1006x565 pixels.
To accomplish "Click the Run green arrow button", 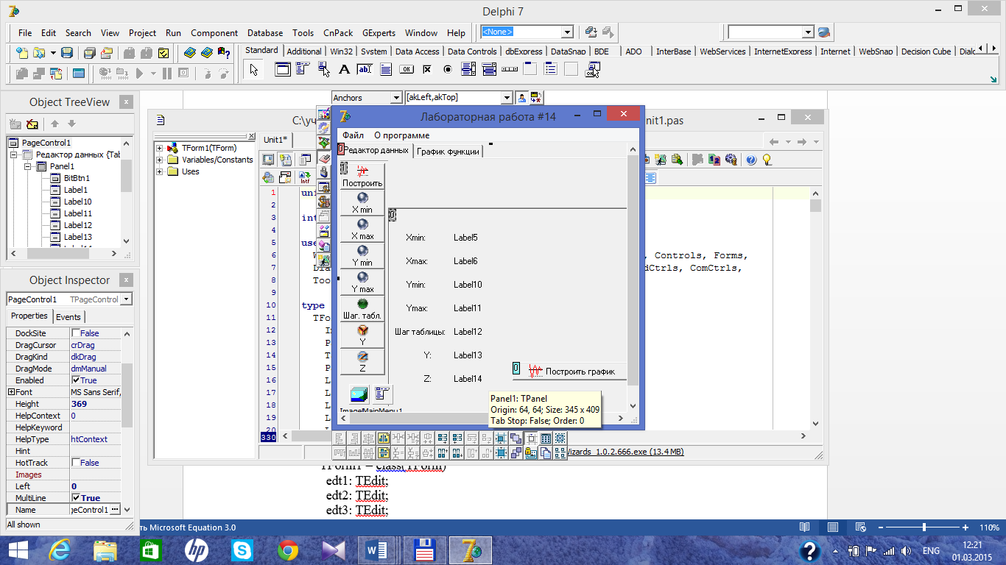I will point(140,73).
